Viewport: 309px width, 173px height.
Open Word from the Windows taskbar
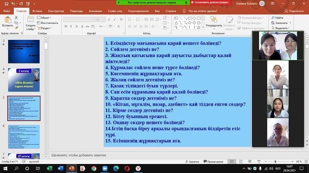60,168
